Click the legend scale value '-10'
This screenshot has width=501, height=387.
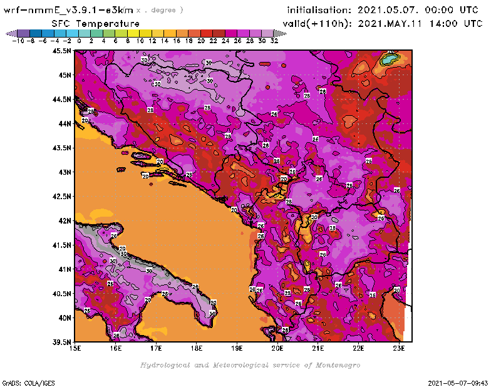[x=18, y=41]
